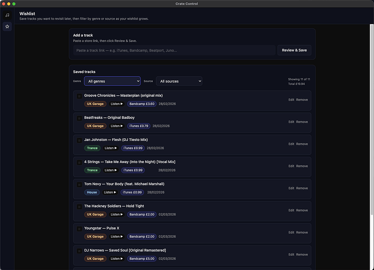Click House tag on Tom Novy row
The width and height of the screenshot is (374, 270).
[x=92, y=192]
